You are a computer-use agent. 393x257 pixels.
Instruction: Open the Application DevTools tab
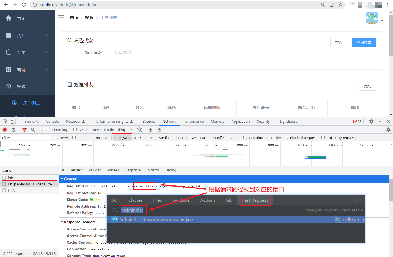click(x=240, y=121)
